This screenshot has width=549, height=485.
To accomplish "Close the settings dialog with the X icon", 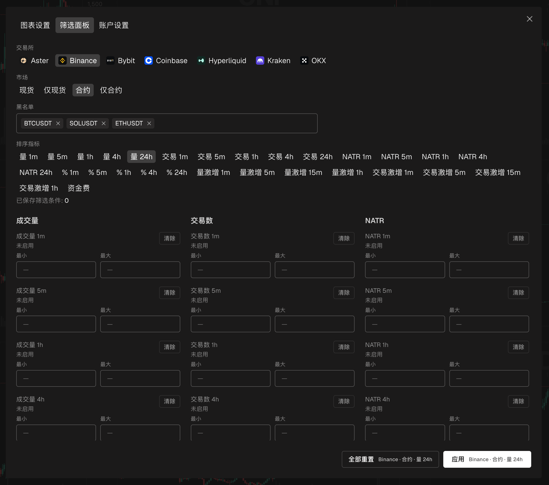I will [x=529, y=19].
